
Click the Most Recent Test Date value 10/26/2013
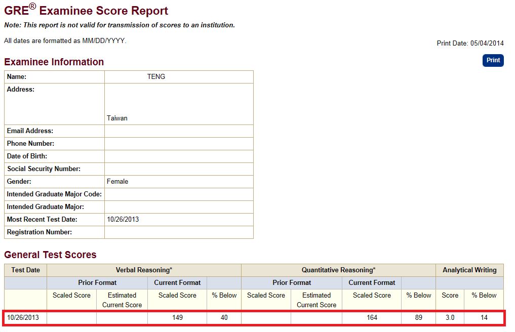tap(123, 219)
